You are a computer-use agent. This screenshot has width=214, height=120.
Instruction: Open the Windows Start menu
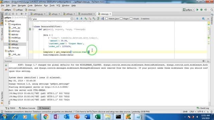[x=4, y=117]
